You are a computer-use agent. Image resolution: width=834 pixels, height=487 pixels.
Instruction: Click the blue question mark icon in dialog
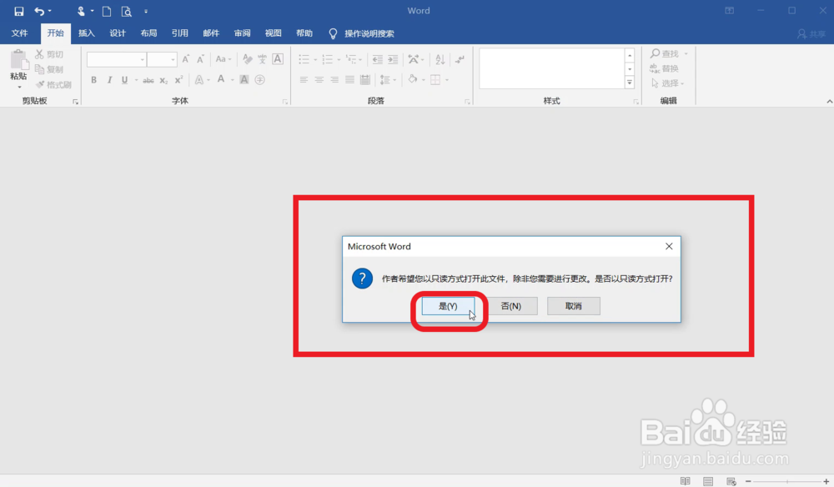pos(362,278)
